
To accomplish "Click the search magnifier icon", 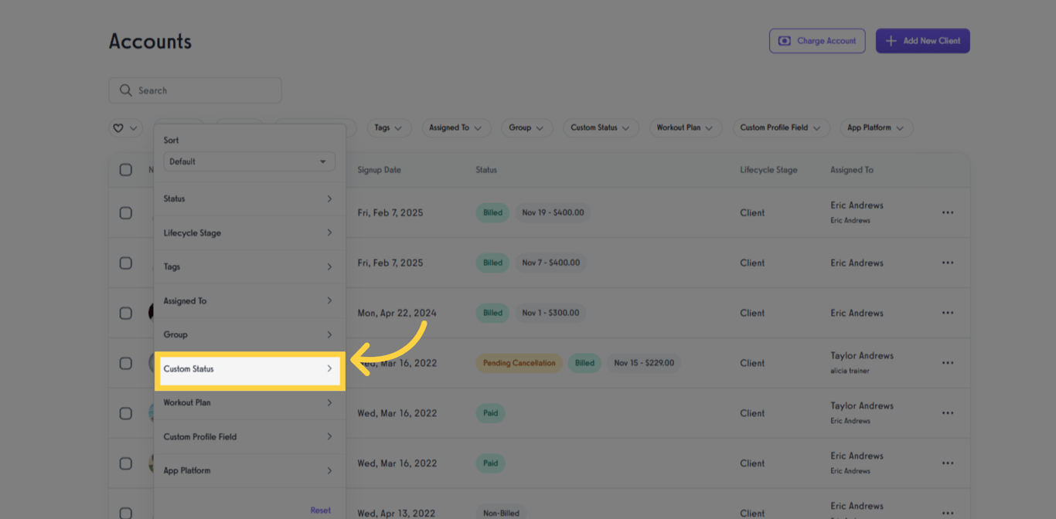I will (x=125, y=90).
